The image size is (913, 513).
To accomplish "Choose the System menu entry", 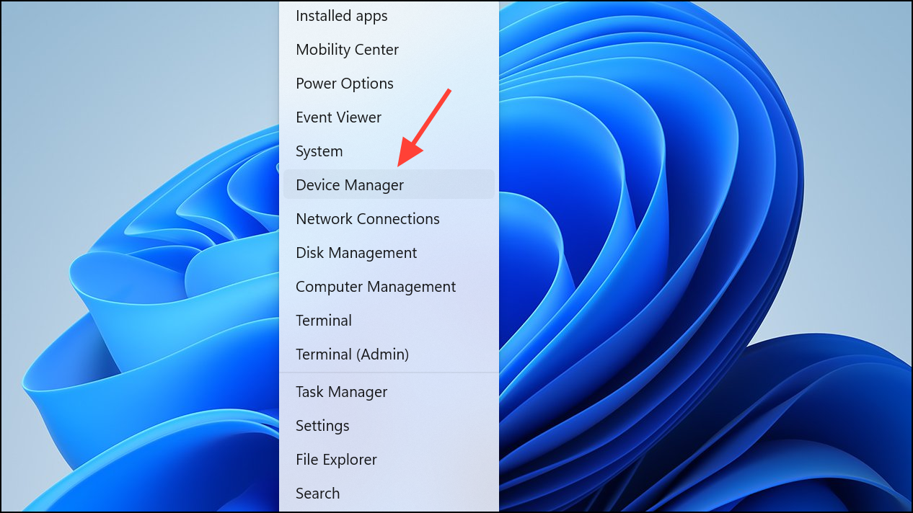I will 389,151.
